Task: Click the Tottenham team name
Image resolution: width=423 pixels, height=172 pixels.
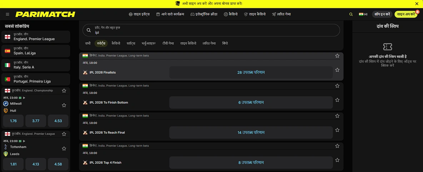Action: pos(18,147)
